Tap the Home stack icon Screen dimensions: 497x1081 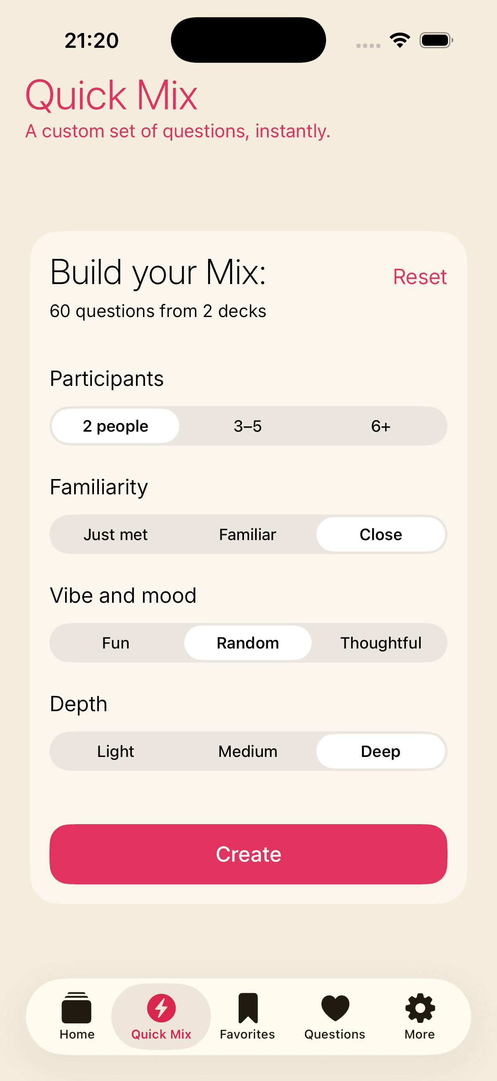point(76,1008)
